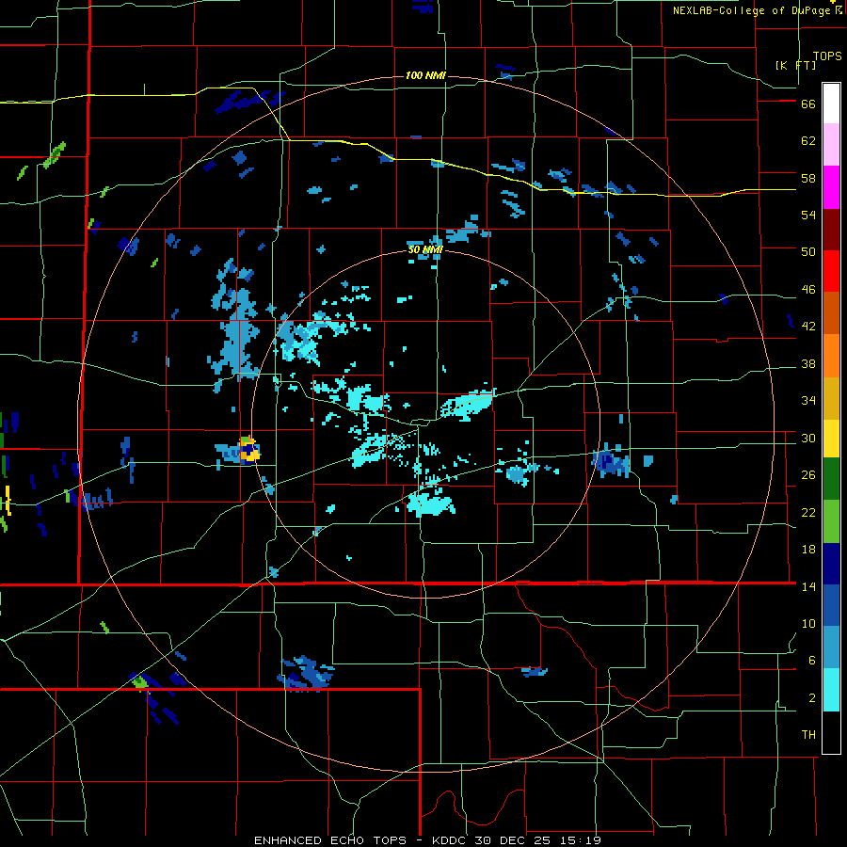Pick the maroon segment in the color bar
847x847 pixels.
click(x=831, y=230)
